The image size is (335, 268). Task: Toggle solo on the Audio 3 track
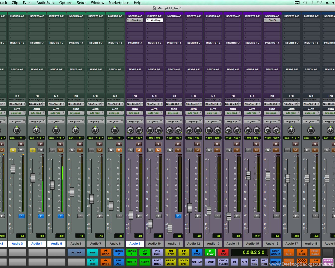(x=13, y=150)
